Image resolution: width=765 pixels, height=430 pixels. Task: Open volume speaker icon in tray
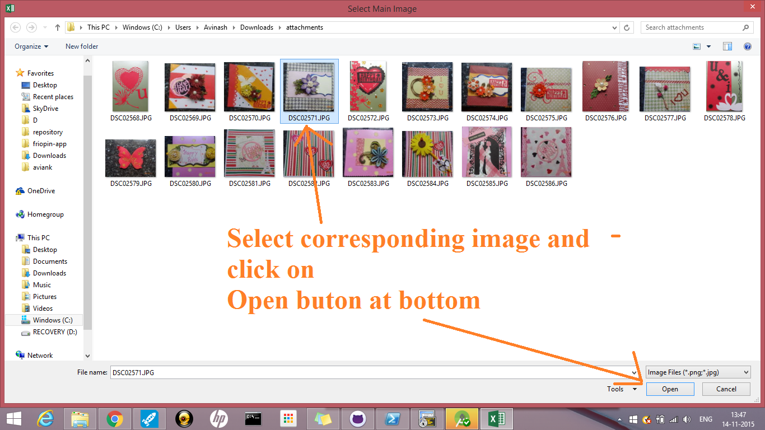687,419
